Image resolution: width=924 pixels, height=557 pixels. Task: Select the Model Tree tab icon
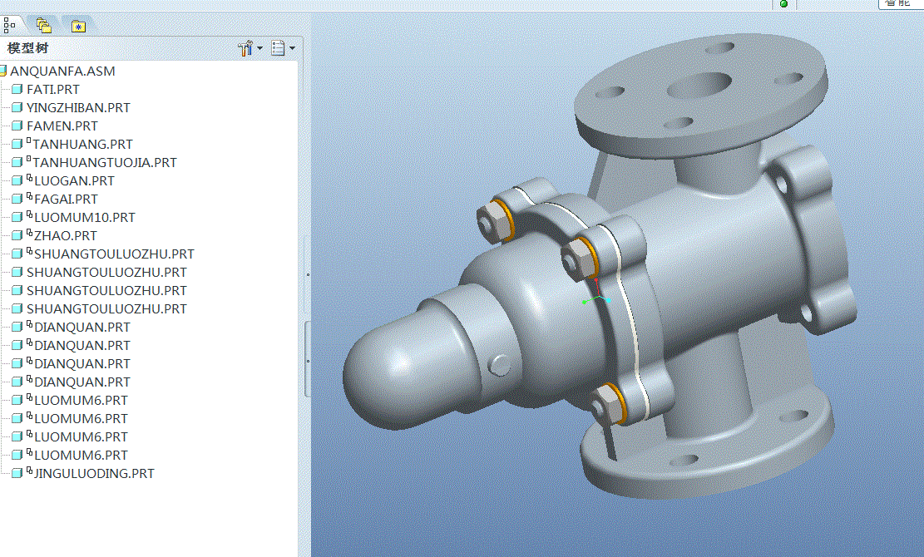point(11,24)
